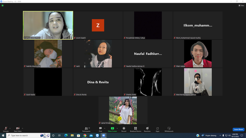Open network settings tray icon
Image resolution: width=246 pixels, height=138 pixels.
(226, 135)
